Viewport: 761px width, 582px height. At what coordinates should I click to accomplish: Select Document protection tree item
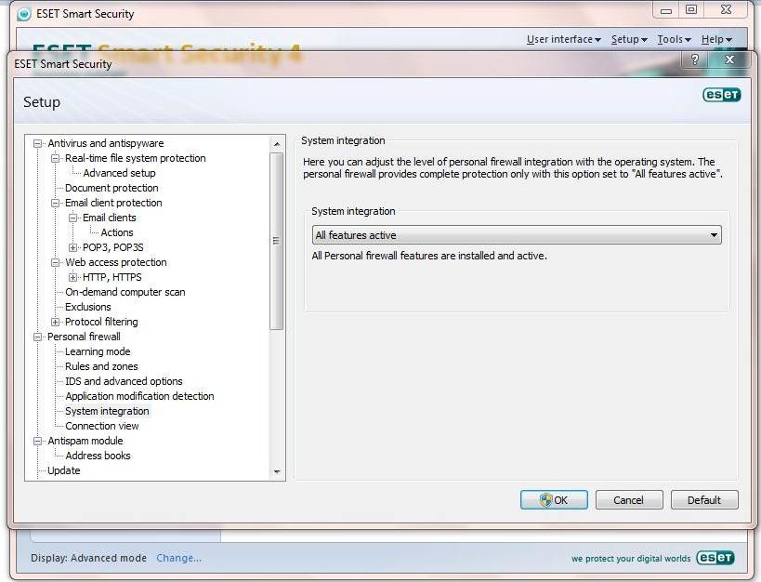(x=112, y=188)
